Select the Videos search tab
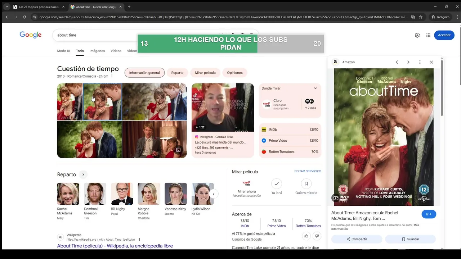Viewport: 461px width, 259px height. 116,51
